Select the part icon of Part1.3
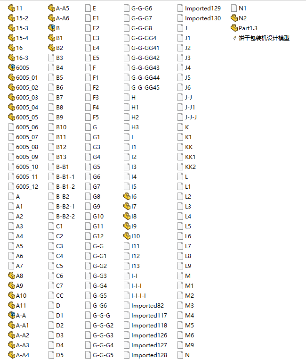The image size is (306, 360). [x=234, y=28]
